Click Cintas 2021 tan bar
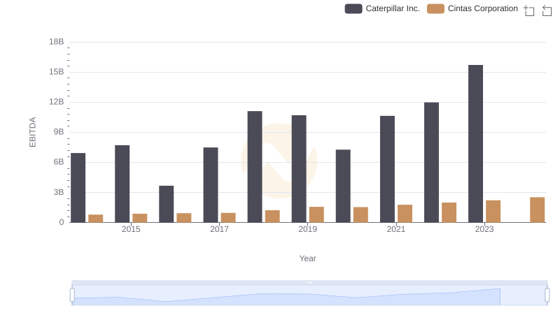Screen dimensions: 560x322 point(405,214)
